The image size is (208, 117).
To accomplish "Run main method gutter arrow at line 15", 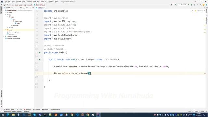I will tap(40, 59).
